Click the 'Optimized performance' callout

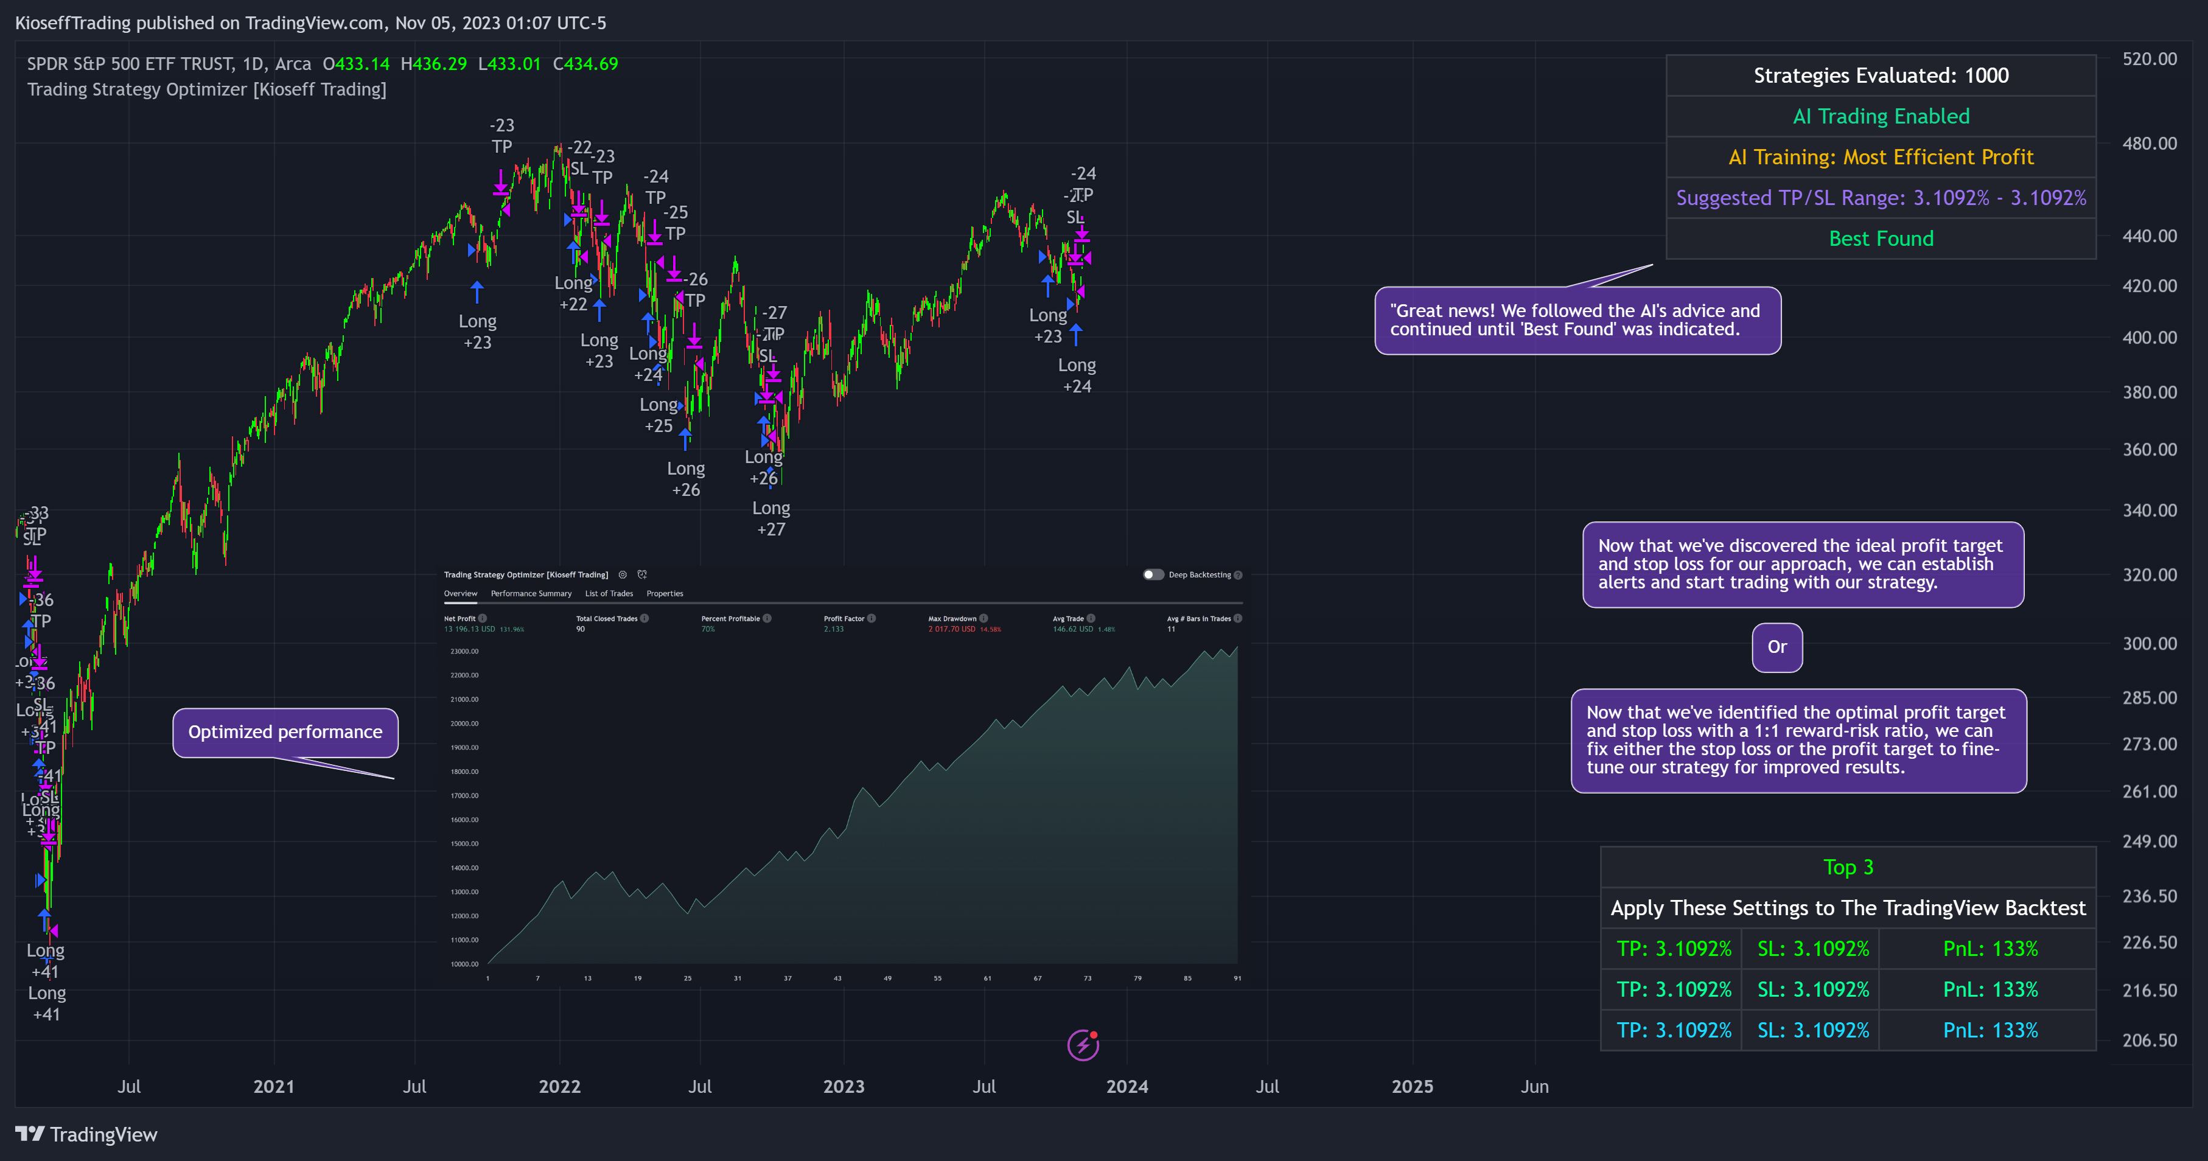click(285, 733)
